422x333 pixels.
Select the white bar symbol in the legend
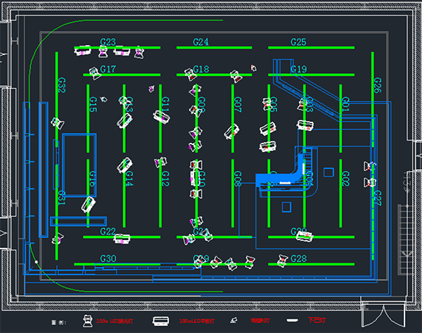pos(290,321)
